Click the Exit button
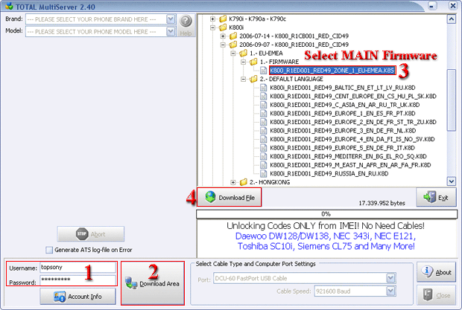Screen dimensions: 462x310 tap(436, 197)
